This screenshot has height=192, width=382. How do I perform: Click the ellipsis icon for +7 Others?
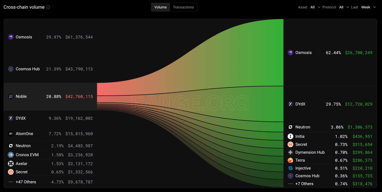290,184
